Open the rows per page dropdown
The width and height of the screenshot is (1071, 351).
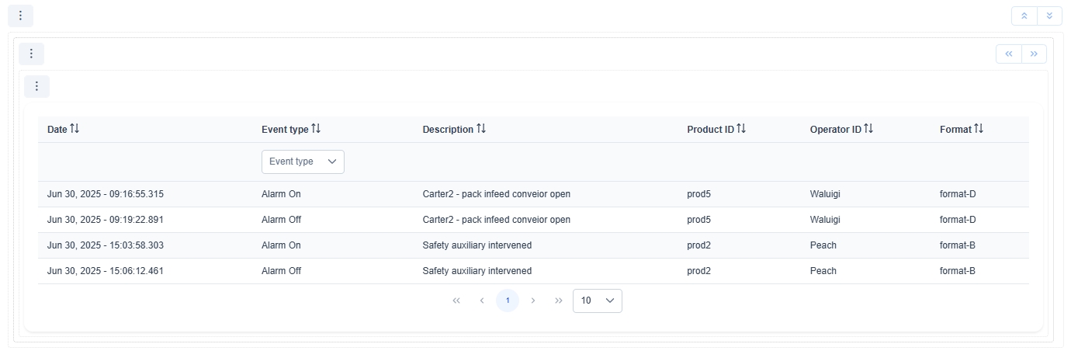(597, 301)
